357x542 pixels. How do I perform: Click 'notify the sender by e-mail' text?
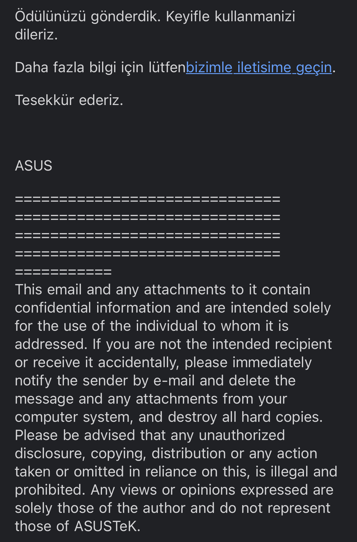(x=104, y=381)
